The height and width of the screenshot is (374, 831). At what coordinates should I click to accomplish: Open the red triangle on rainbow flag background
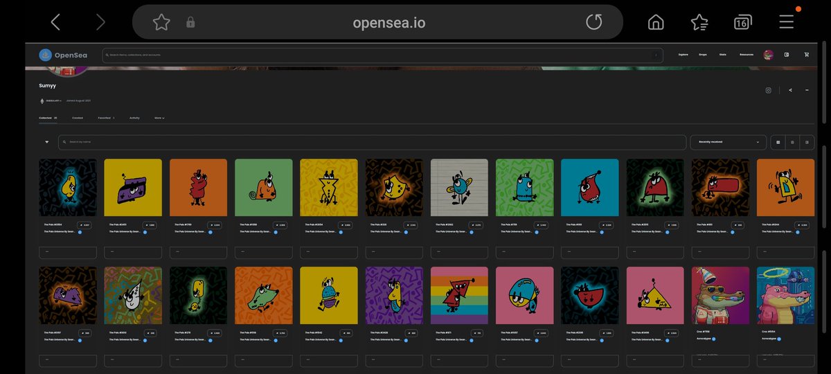pyautogui.click(x=459, y=296)
